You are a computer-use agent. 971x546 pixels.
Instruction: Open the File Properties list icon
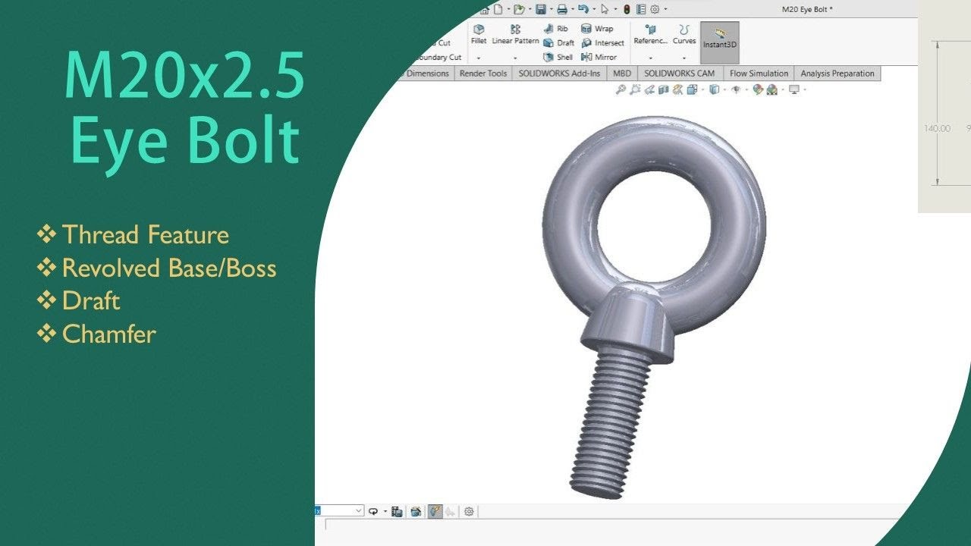coord(641,9)
